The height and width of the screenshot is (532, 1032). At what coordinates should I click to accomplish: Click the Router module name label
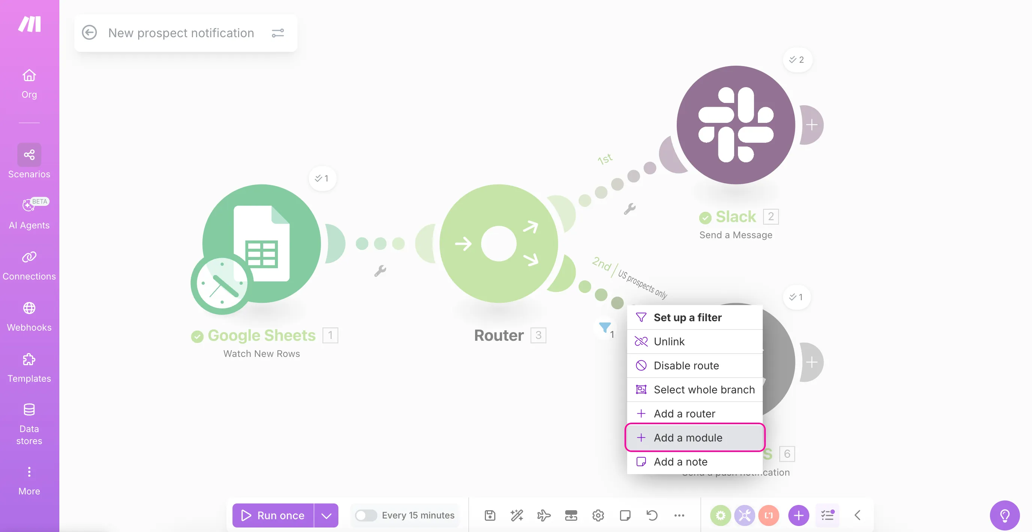[499, 336]
